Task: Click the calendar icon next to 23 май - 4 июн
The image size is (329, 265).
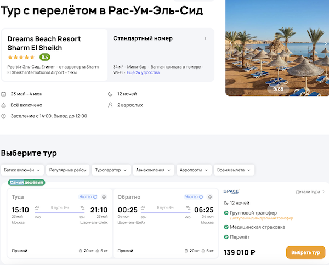Action: coord(4,94)
